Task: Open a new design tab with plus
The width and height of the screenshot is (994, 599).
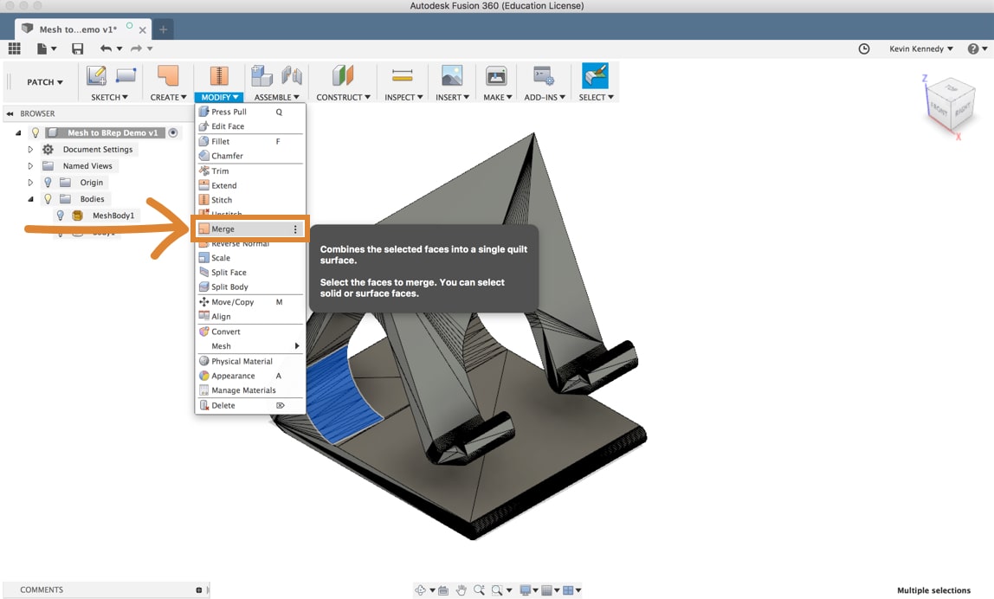Action: coord(163,29)
